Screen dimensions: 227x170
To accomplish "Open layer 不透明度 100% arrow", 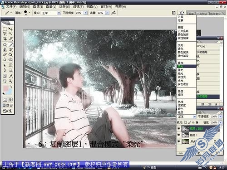I will (x=220, y=117).
